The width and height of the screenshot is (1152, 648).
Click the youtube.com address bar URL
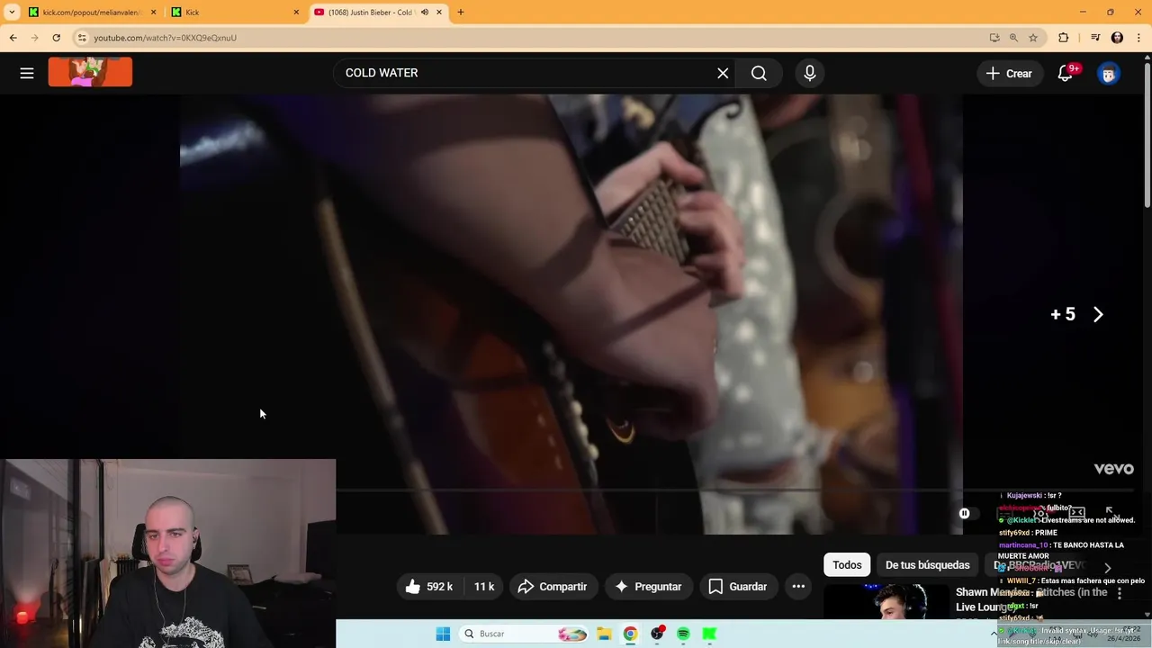pyautogui.click(x=166, y=38)
